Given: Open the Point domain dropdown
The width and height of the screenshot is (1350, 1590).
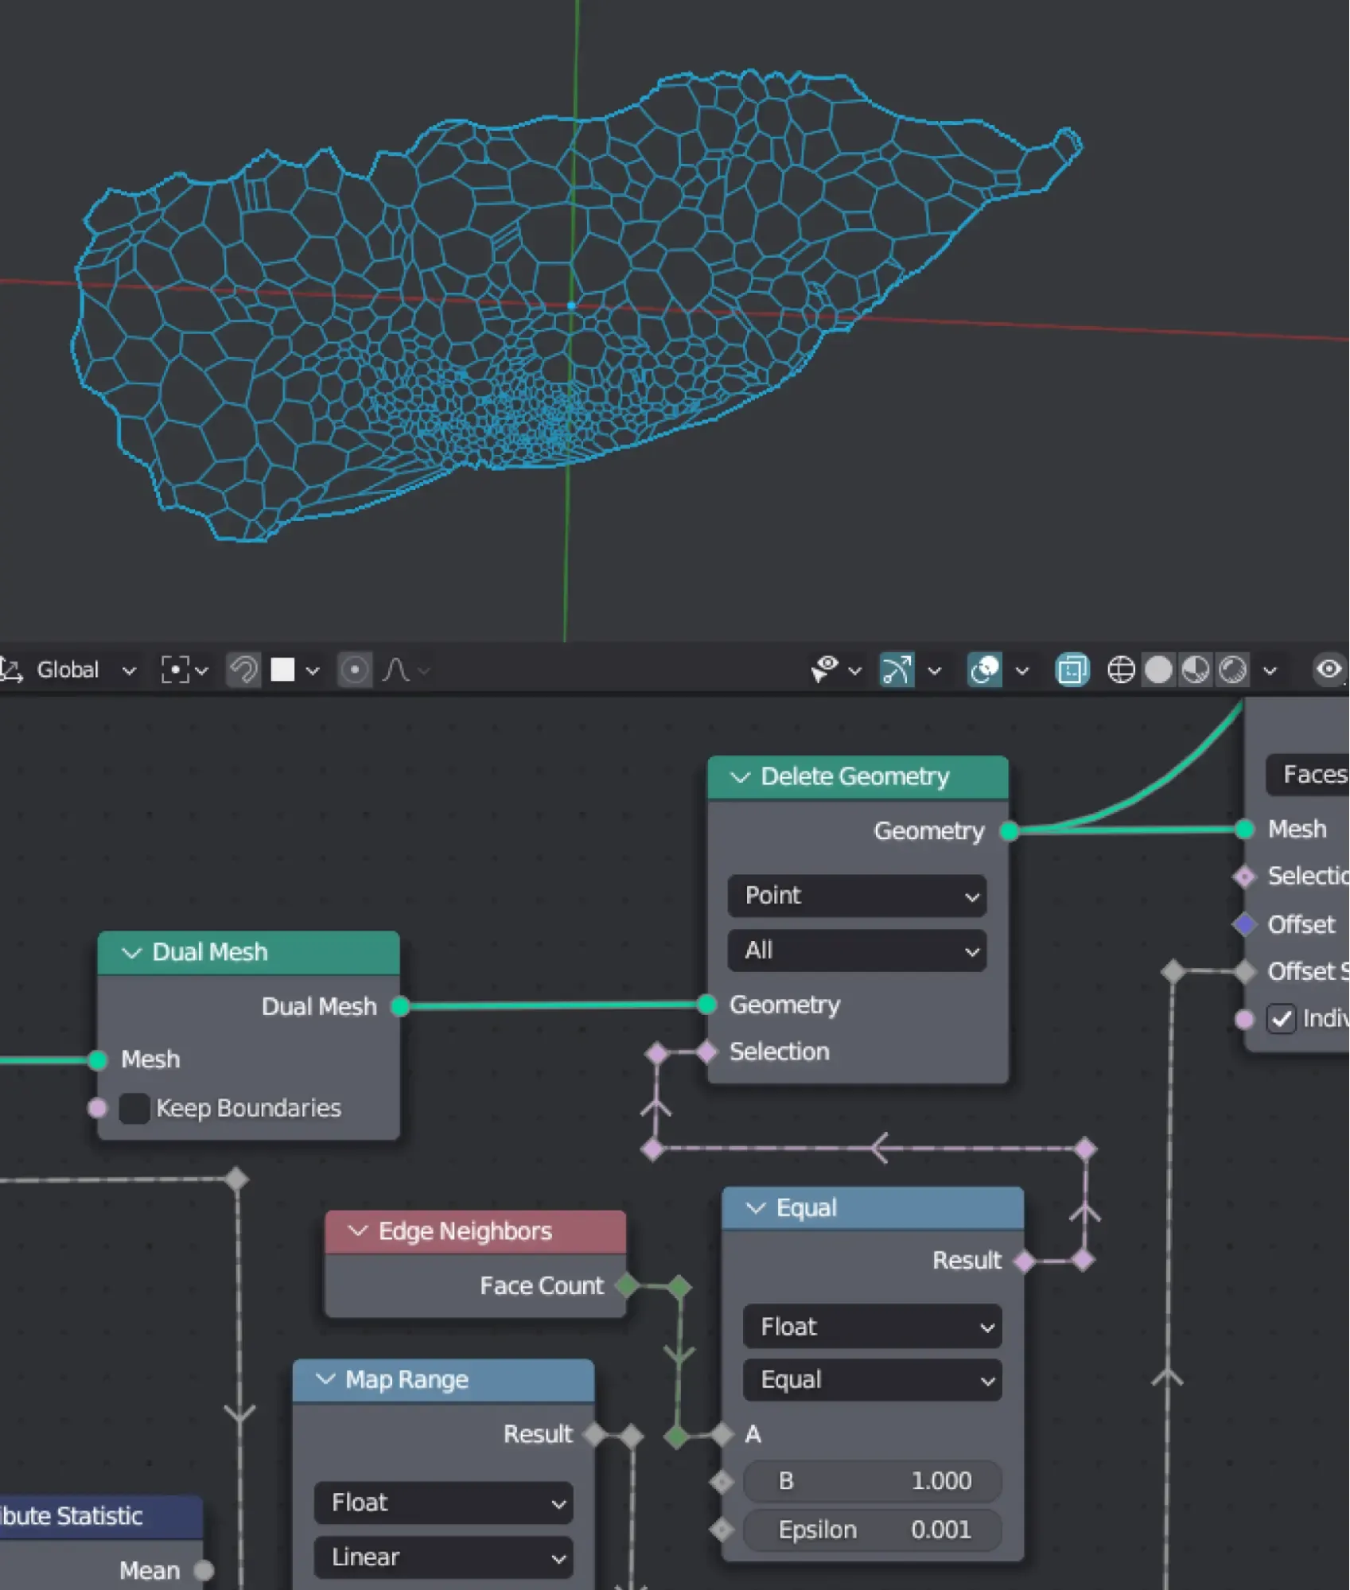Looking at the screenshot, I should pos(857,896).
